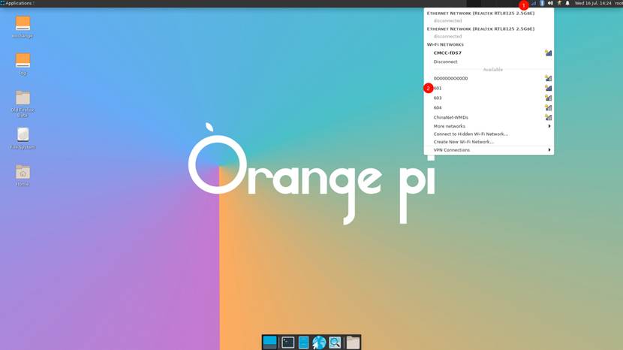This screenshot has height=350, width=623.
Task: Connect to Wi-Fi network 603
Action: point(489,98)
